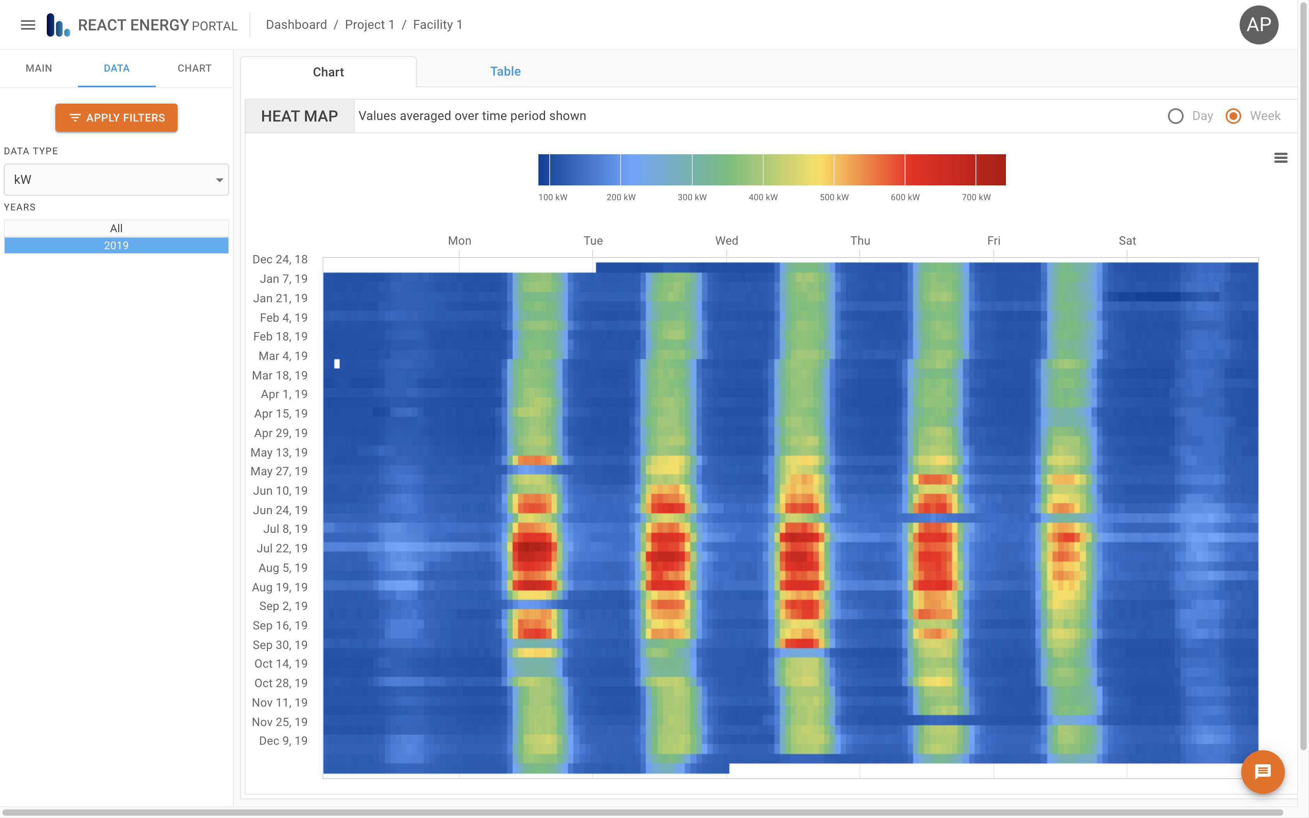
Task: Switch to the MAIN tab
Action: click(39, 68)
